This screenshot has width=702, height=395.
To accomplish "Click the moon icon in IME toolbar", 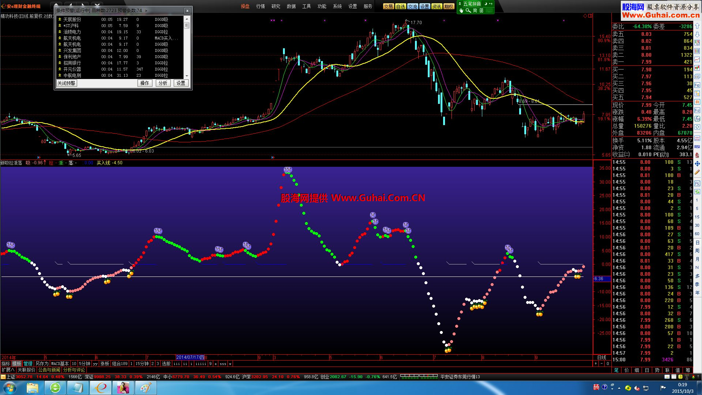I will click(x=486, y=4).
